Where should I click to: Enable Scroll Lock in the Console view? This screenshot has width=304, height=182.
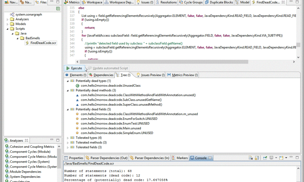(x=256, y=157)
